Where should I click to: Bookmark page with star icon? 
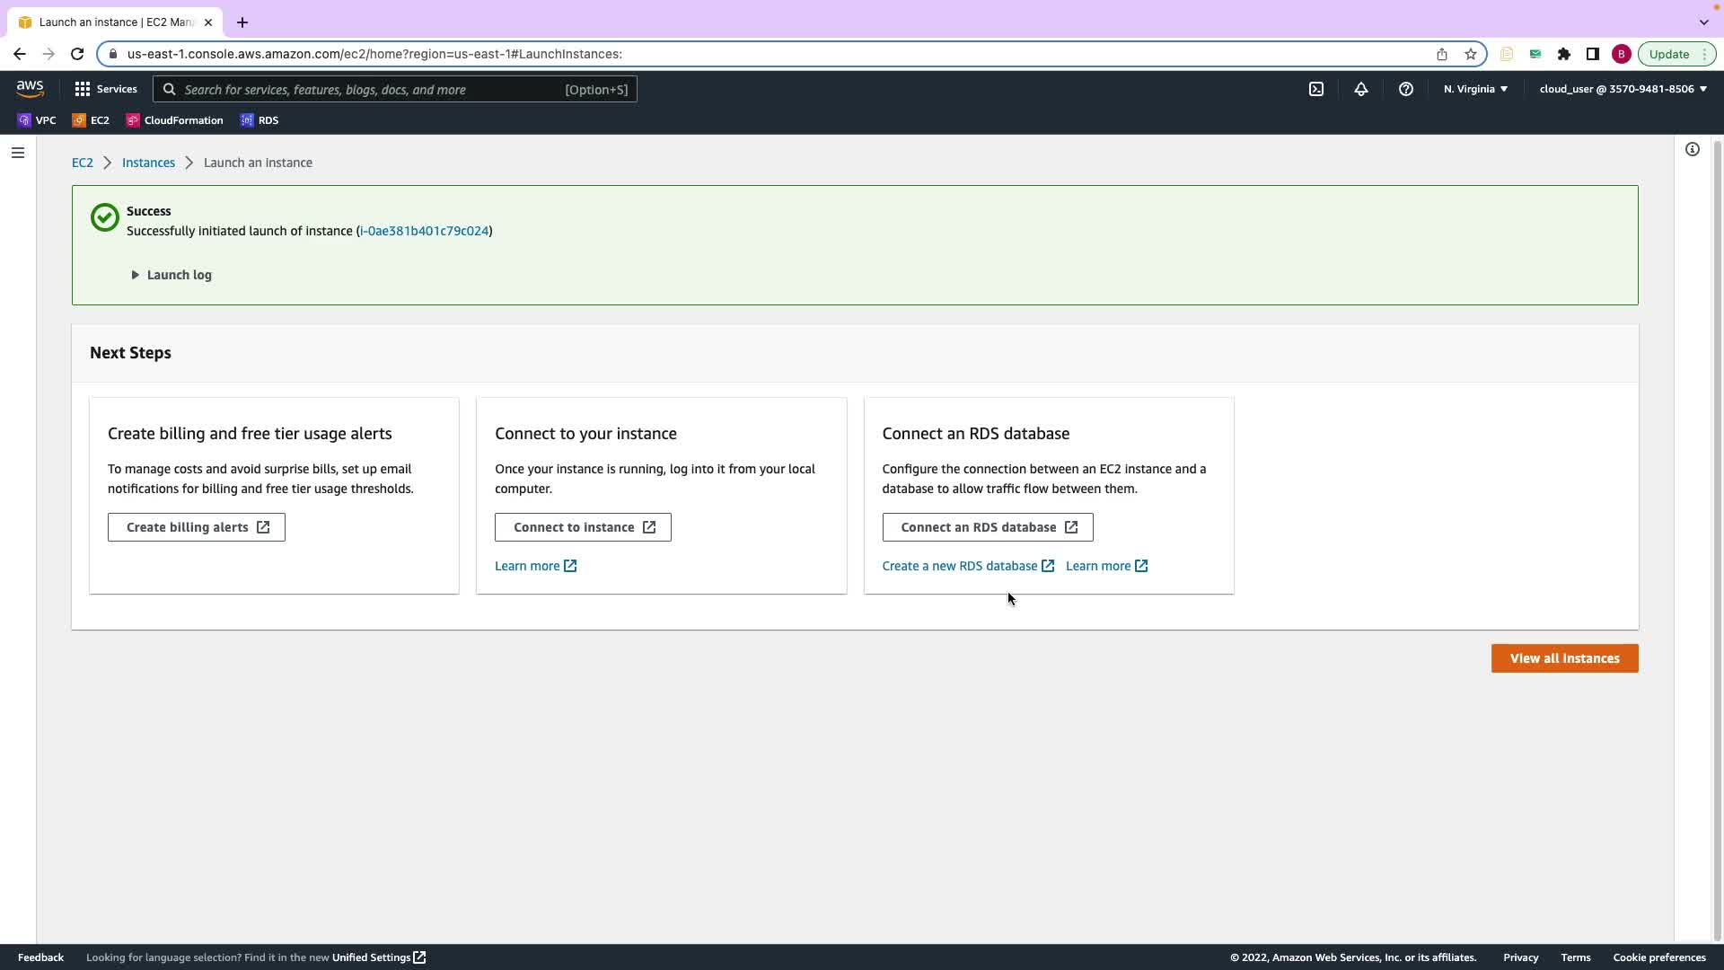coord(1470,54)
